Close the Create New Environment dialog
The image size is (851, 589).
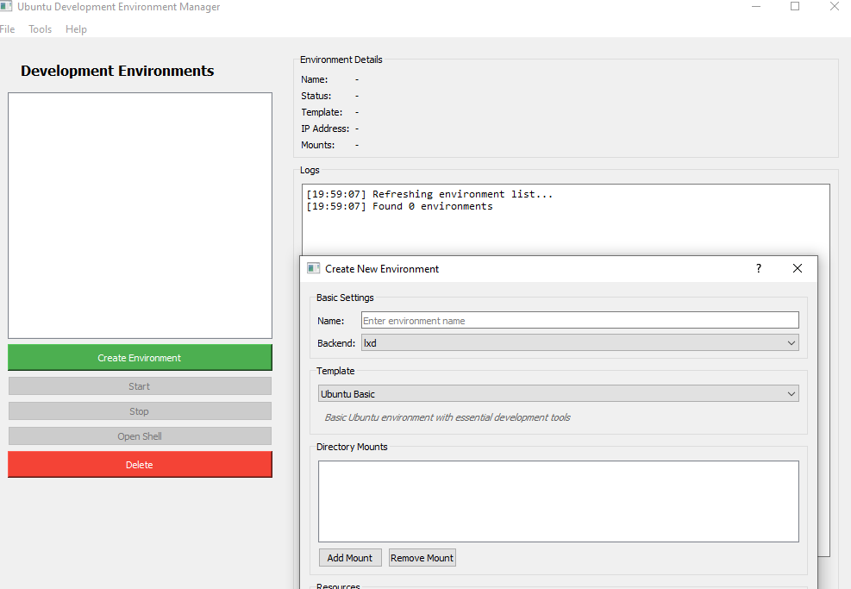(x=798, y=268)
